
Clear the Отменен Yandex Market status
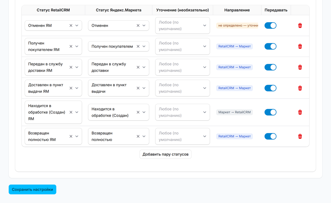[138, 26]
